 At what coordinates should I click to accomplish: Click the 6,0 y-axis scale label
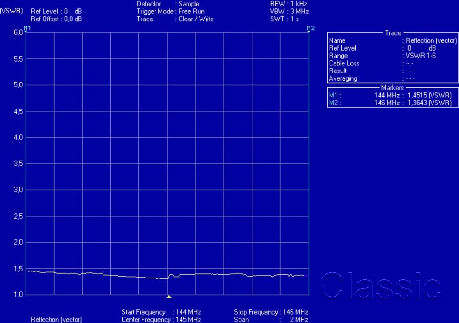click(x=18, y=32)
